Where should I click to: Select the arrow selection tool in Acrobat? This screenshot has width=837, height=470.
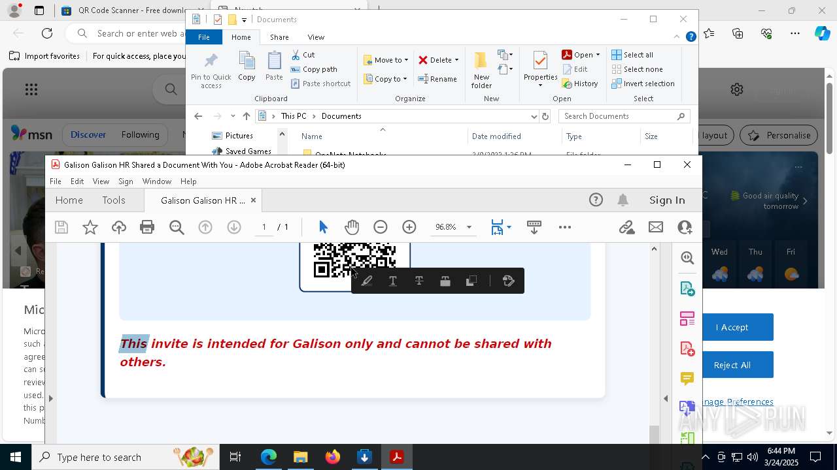tap(323, 227)
